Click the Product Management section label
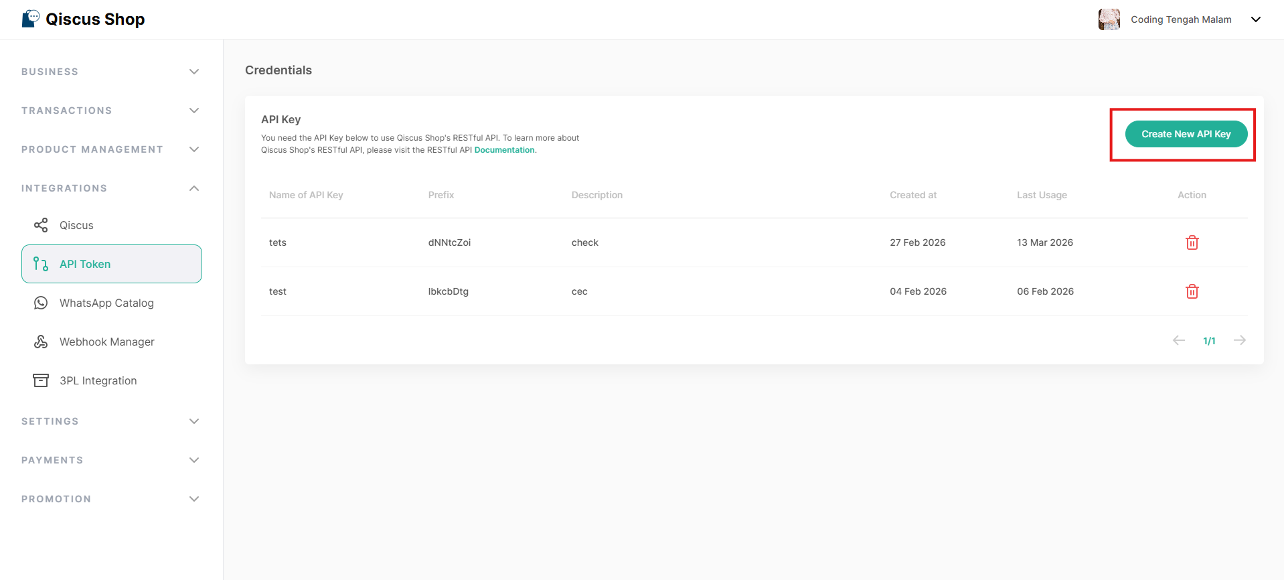 [x=92, y=149]
